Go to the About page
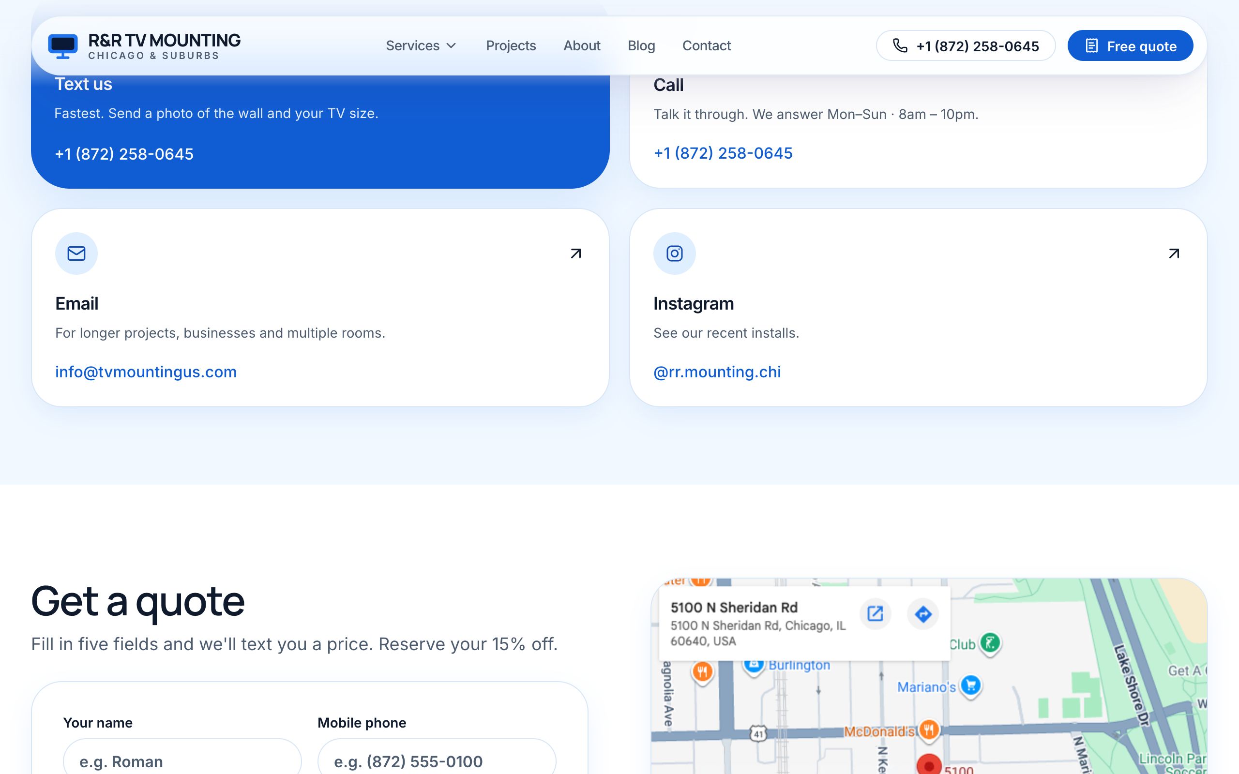 [582, 45]
